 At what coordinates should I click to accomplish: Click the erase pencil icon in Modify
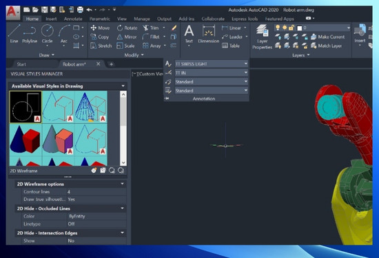point(174,28)
